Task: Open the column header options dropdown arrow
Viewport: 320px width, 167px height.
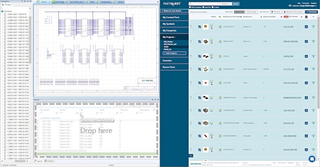Action: (x=313, y=17)
